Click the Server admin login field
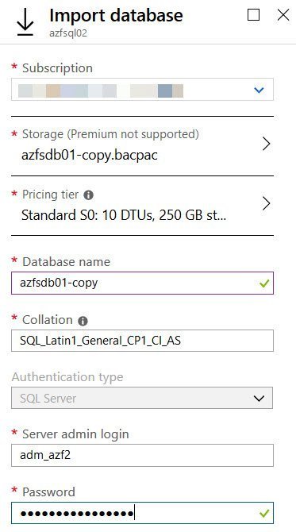The image size is (296, 532). (x=142, y=455)
